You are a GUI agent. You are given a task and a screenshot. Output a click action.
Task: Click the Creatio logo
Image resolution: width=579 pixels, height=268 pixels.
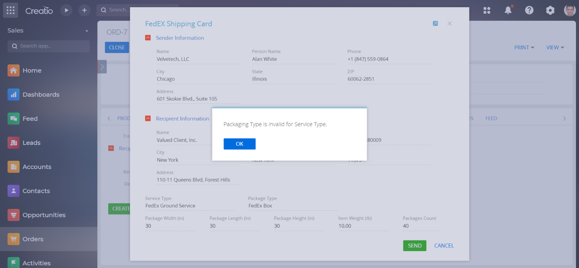click(x=39, y=11)
